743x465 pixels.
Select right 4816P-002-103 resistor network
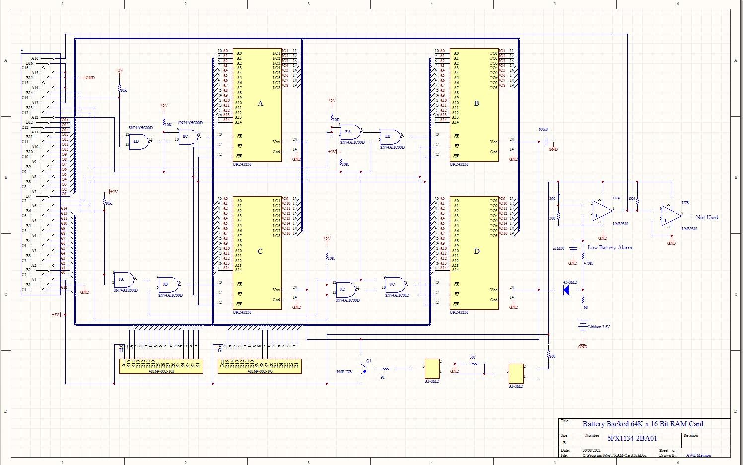pyautogui.click(x=260, y=366)
